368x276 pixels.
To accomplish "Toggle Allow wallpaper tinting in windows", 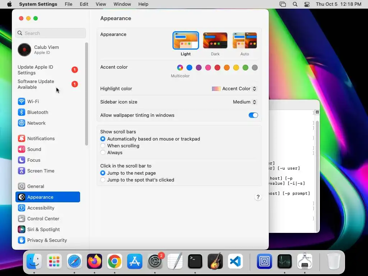I will [253, 115].
